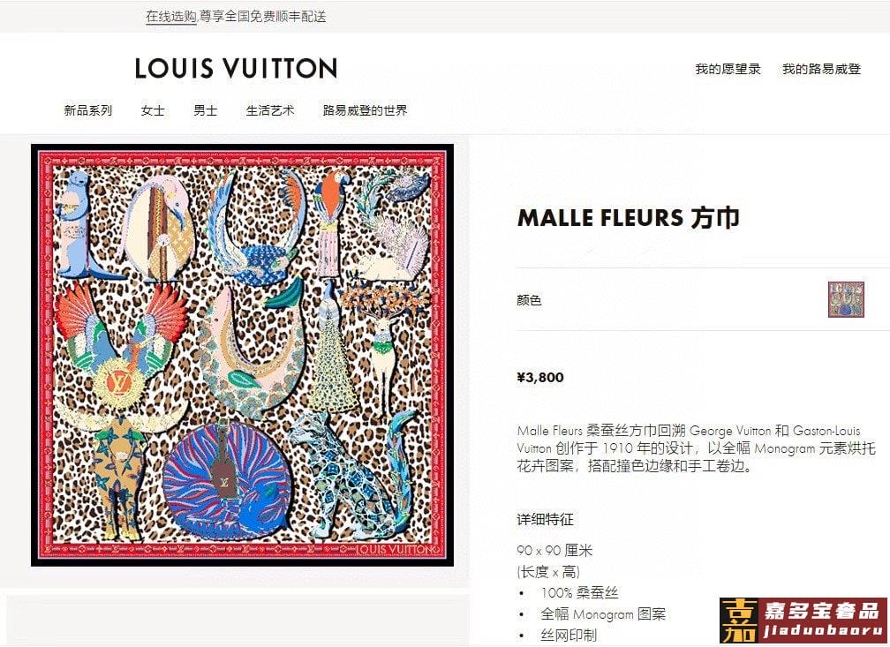Click the 100% 桑蚕丝 feature item
This screenshot has width=890, height=647.
pyautogui.click(x=579, y=593)
